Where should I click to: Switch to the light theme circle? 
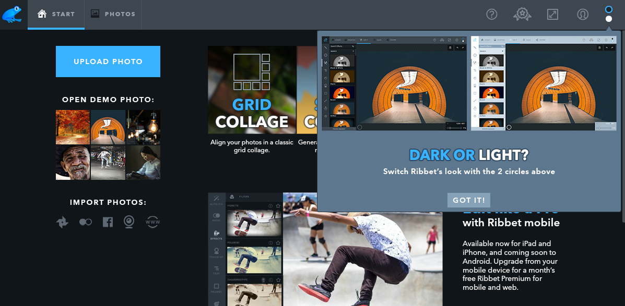[608, 19]
